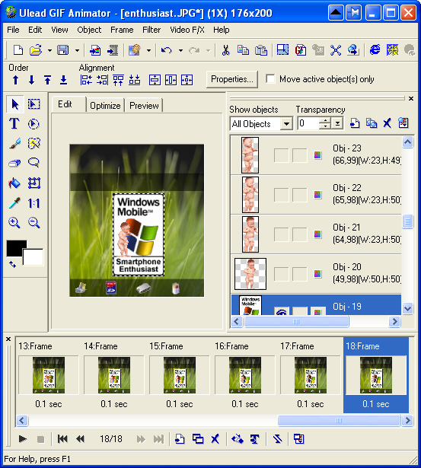The height and width of the screenshot is (468, 421).
Task: Select the 15:Frame thumbnail
Action: (180, 374)
